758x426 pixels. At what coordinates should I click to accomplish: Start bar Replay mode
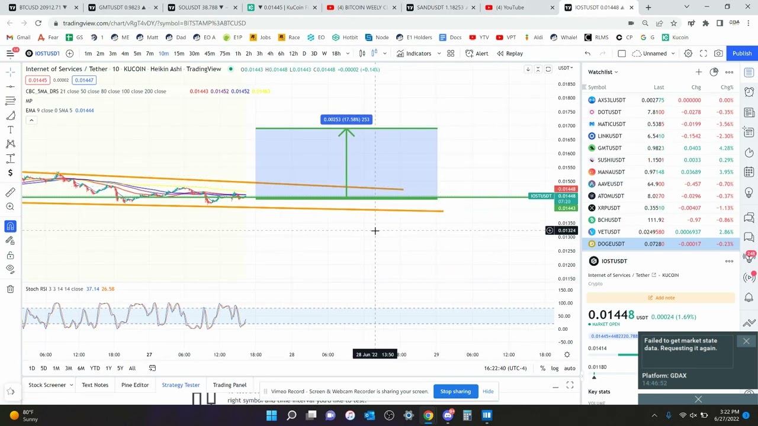pos(510,53)
